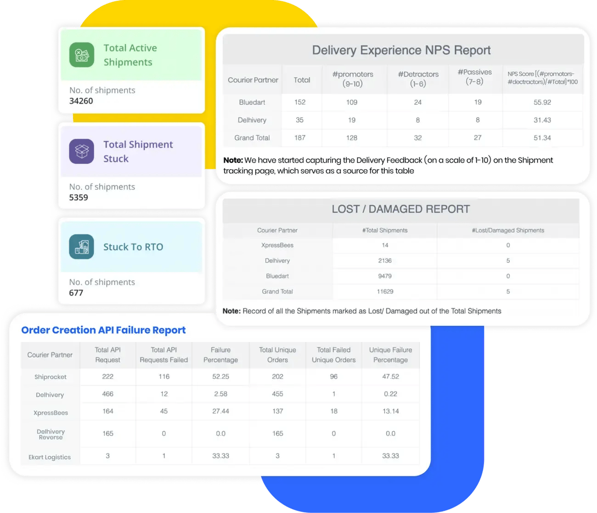Select the Total Active Shipments card title

pos(130,55)
